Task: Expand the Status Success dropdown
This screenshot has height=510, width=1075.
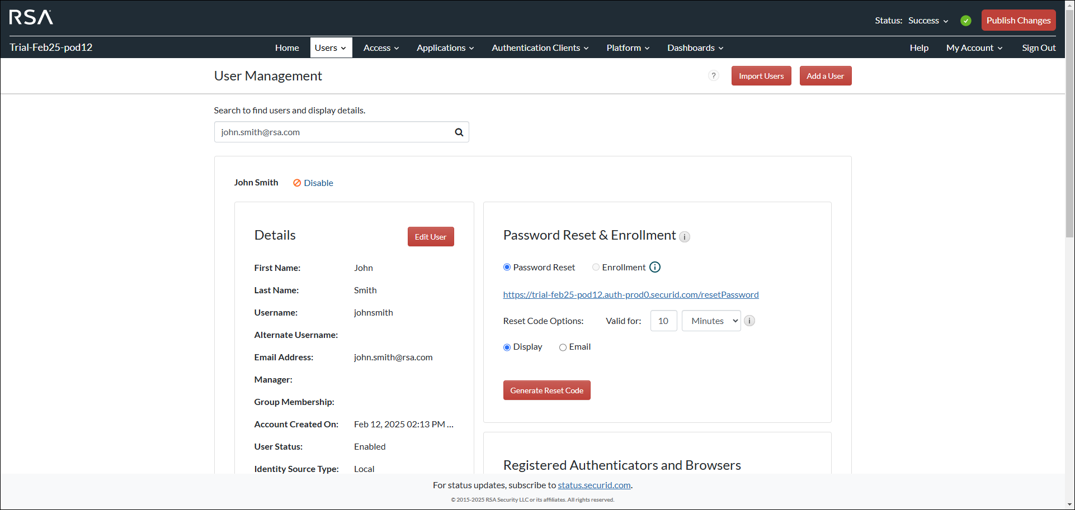Action: (x=928, y=20)
